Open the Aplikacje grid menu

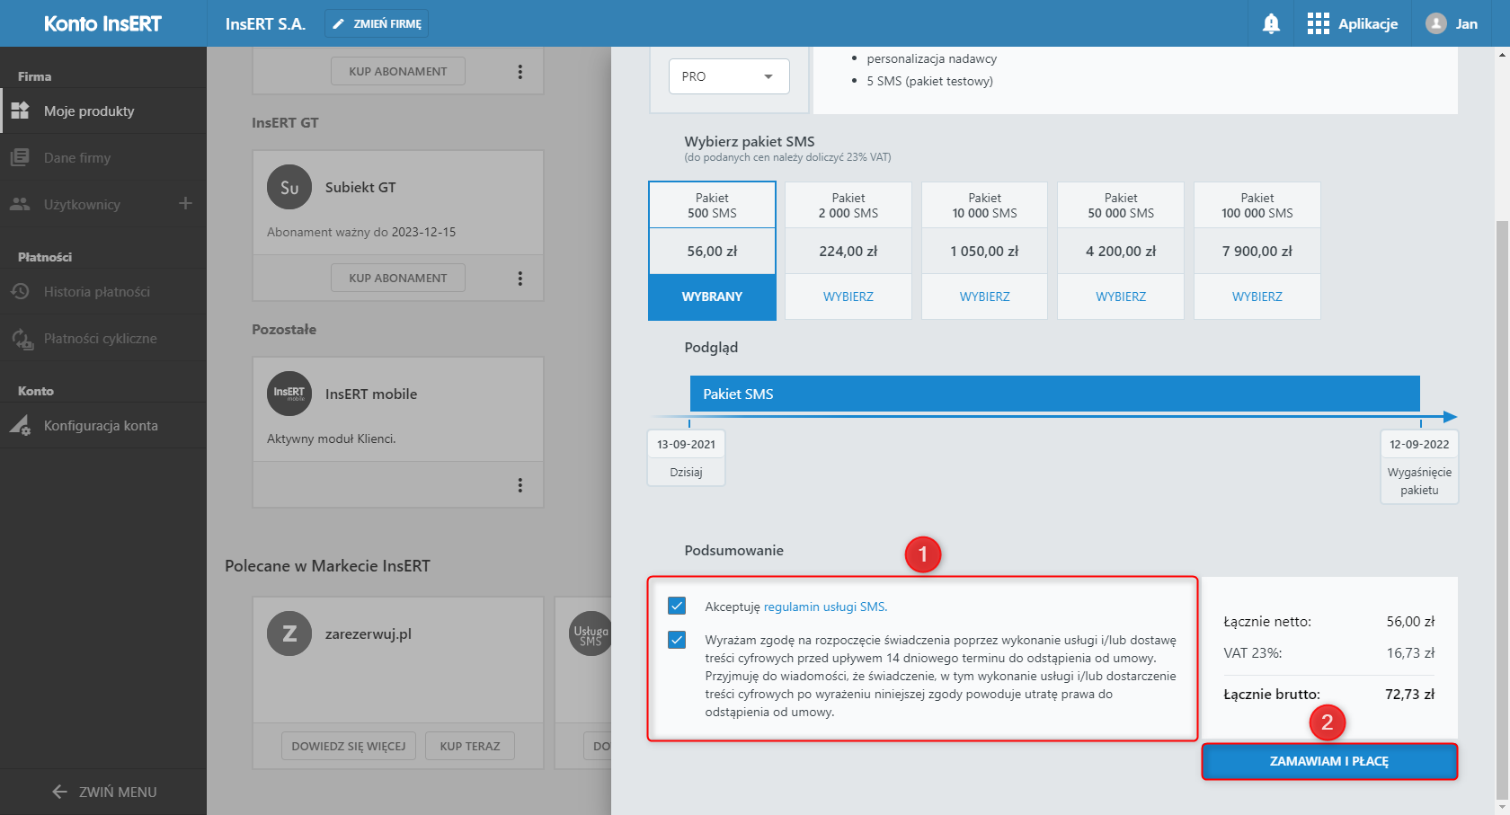[x=1353, y=24]
